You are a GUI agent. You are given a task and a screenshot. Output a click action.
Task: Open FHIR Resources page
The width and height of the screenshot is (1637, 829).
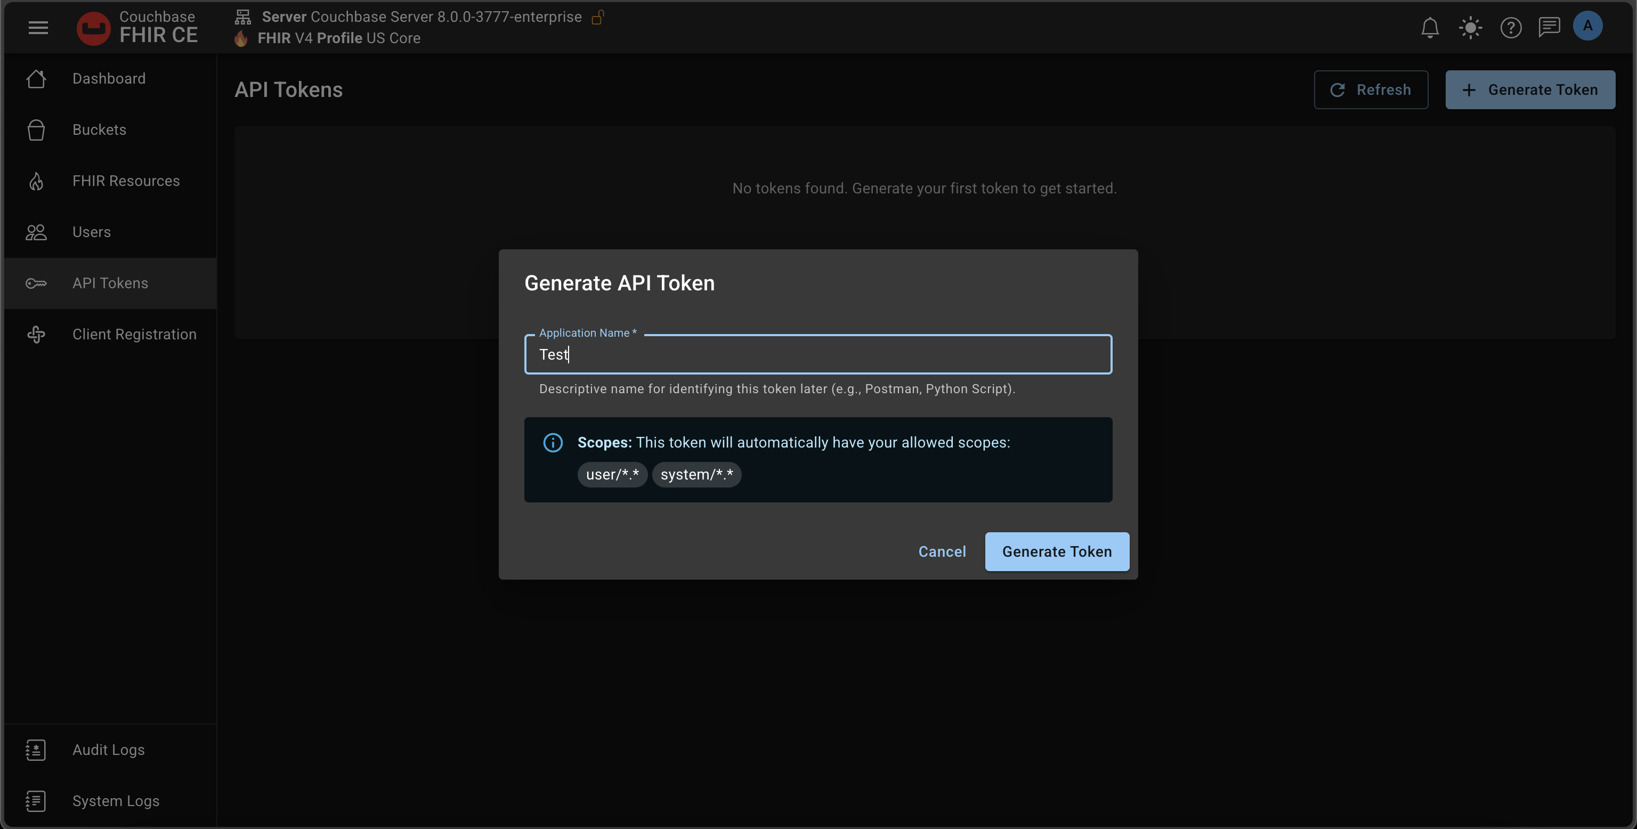[126, 181]
